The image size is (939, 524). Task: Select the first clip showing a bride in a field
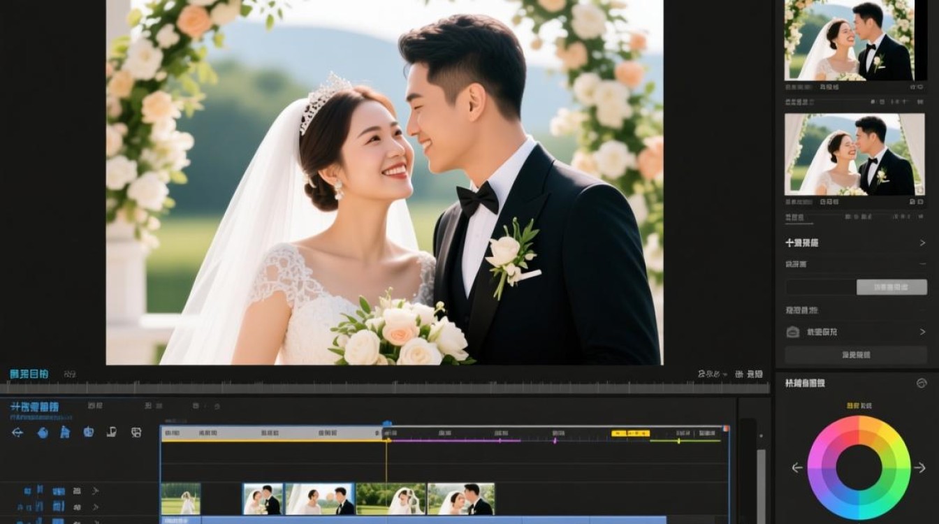click(x=180, y=499)
